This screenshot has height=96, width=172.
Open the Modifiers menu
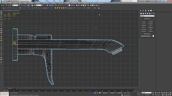pyautogui.click(x=31, y=3)
